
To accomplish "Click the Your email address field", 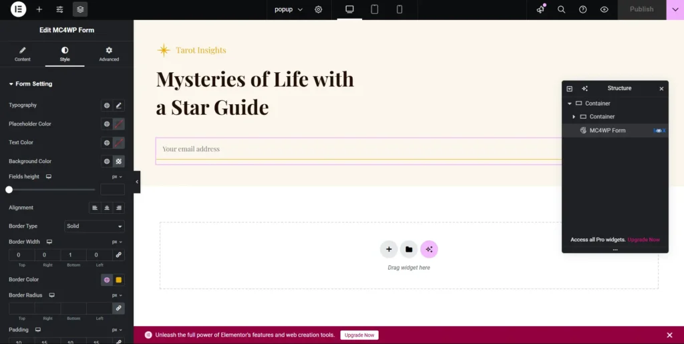I will pos(359,149).
